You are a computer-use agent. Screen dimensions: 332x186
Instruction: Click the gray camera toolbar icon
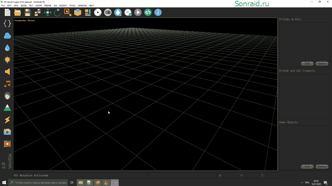(x=108, y=13)
